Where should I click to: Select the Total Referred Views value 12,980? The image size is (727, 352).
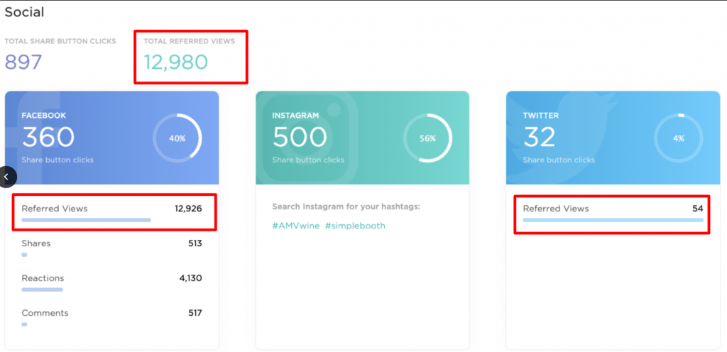click(176, 62)
